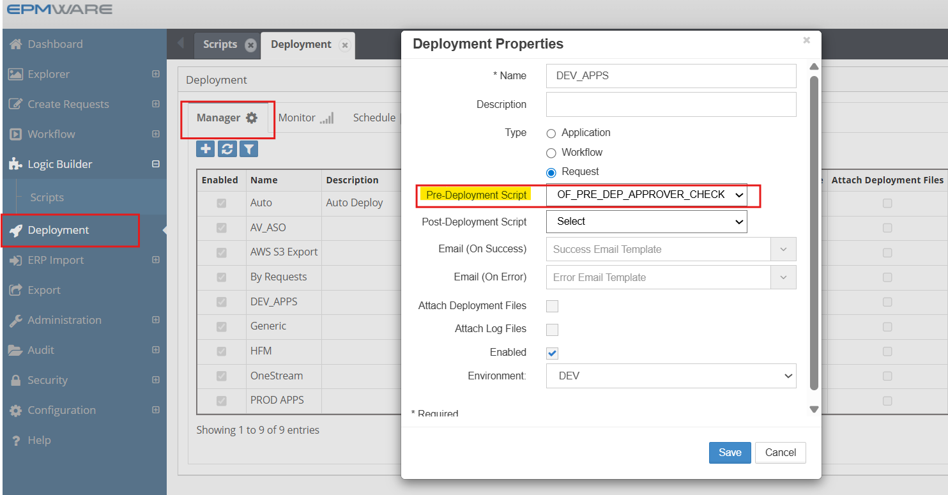Click the plus icon to add deployment
948x495 pixels.
[x=206, y=149]
